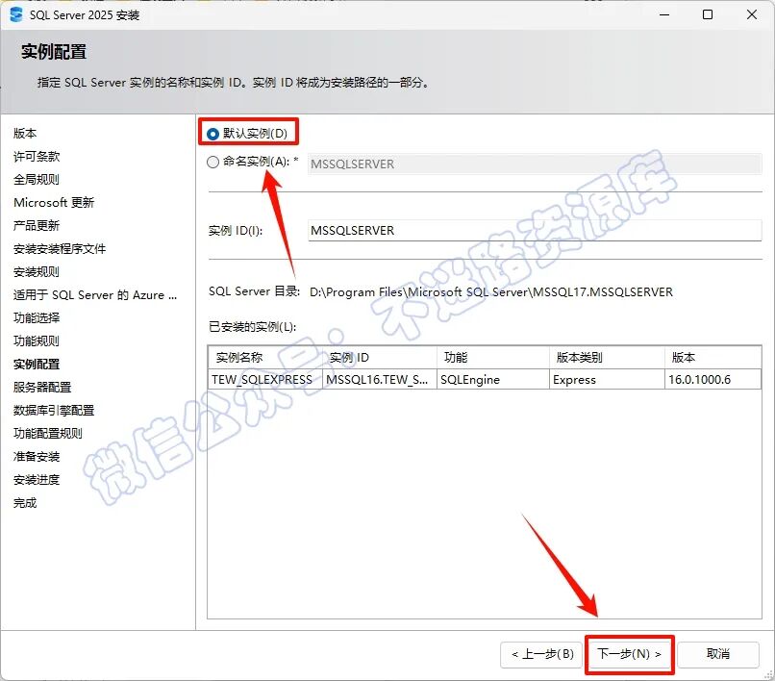Go back with 上一步(B) button
The width and height of the screenshot is (775, 681).
click(541, 654)
